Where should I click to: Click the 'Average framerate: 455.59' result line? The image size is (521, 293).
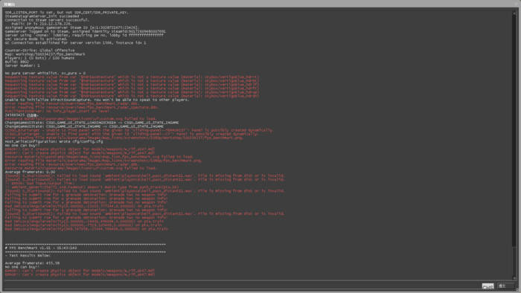click(x=32, y=263)
